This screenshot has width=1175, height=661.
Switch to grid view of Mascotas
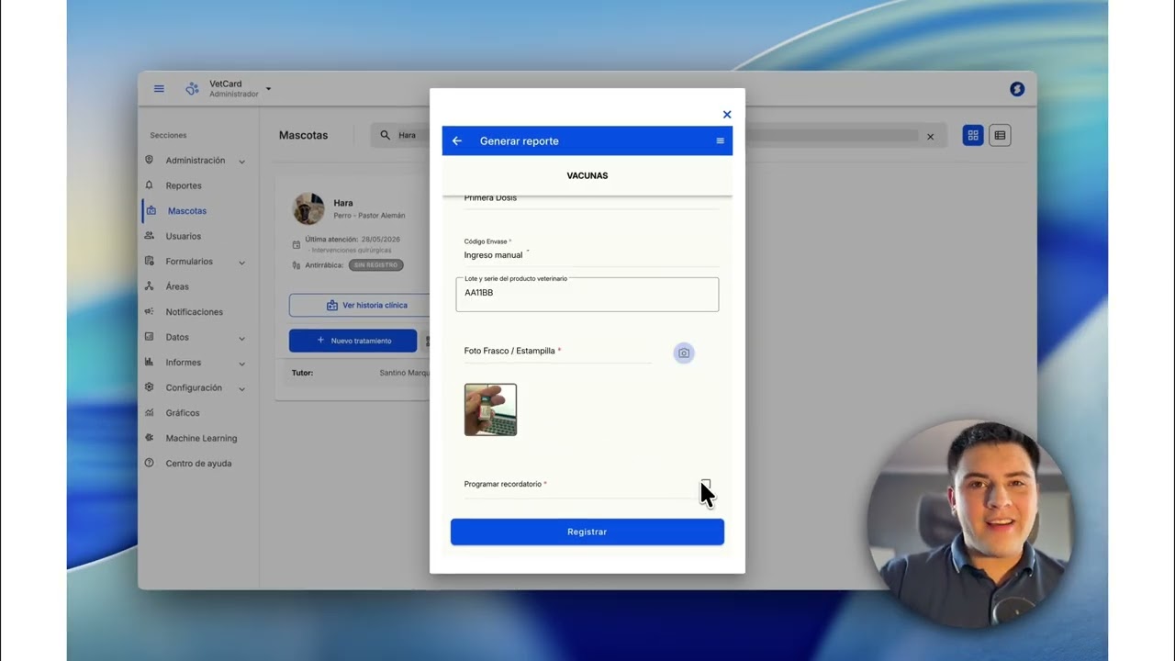[973, 135]
